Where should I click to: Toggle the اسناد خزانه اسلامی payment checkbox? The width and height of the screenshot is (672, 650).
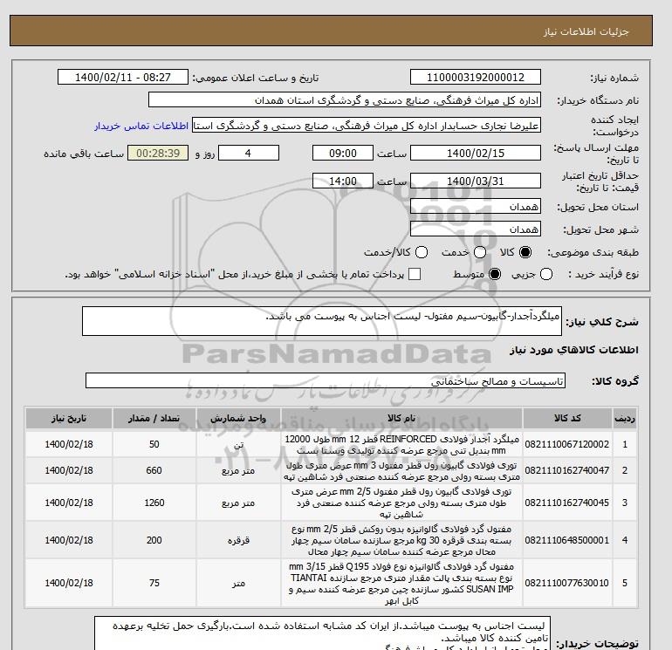coord(415,274)
